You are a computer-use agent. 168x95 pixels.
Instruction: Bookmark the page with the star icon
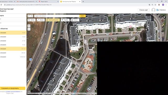155,5
